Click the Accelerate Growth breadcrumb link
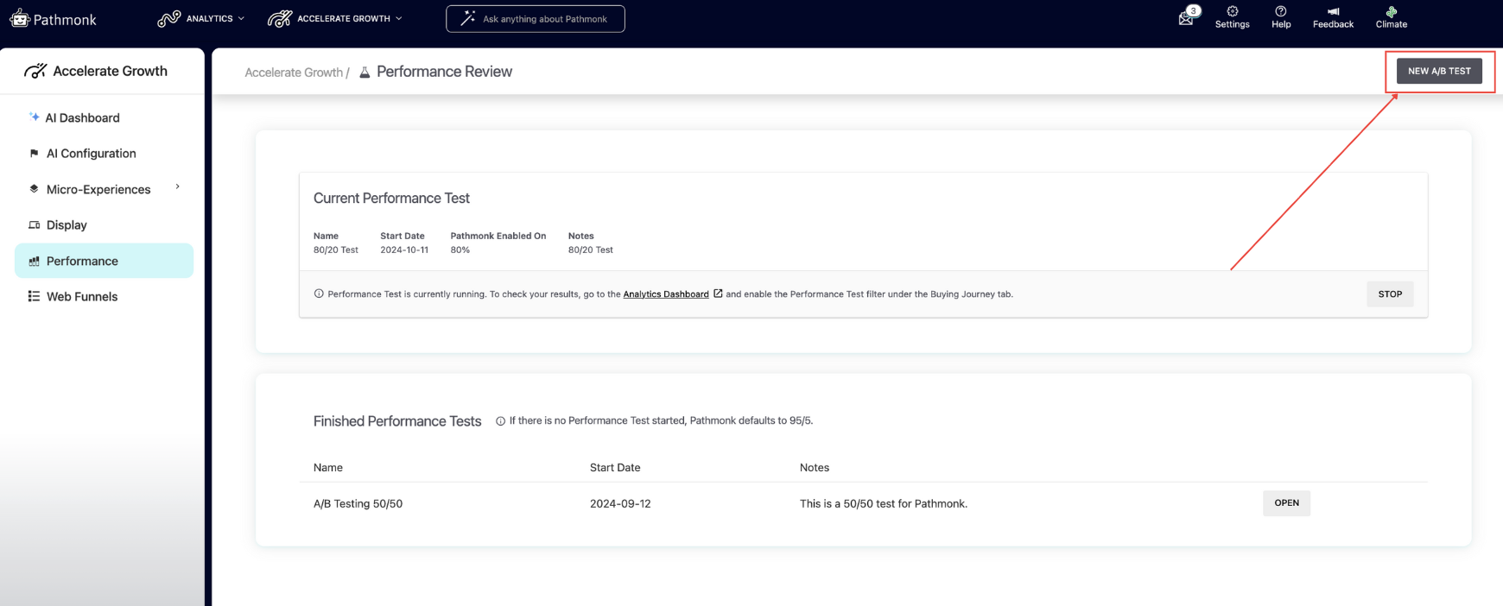 [294, 73]
